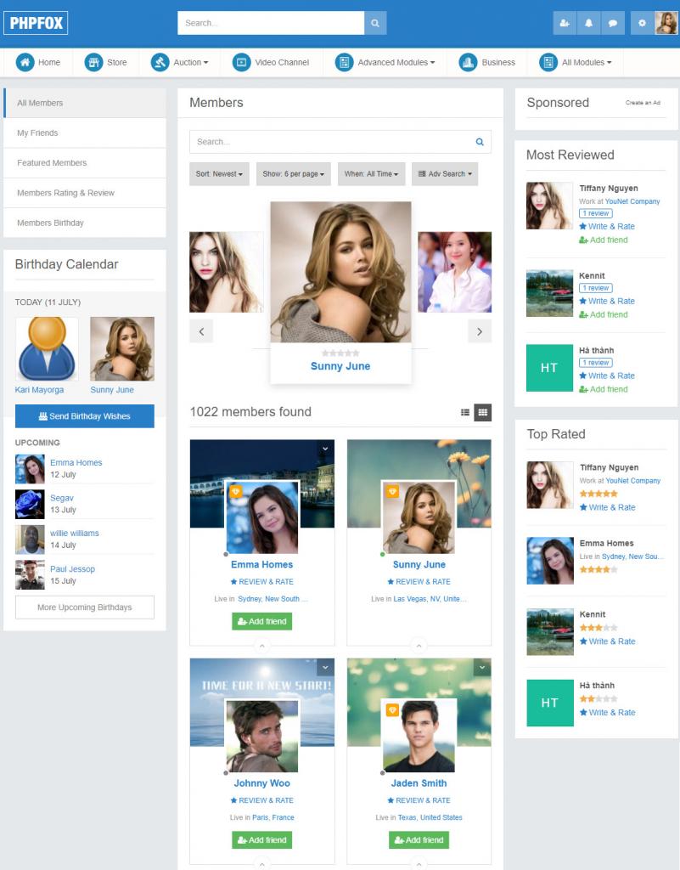Click the Members search input field
680x870 pixels.
(x=329, y=142)
